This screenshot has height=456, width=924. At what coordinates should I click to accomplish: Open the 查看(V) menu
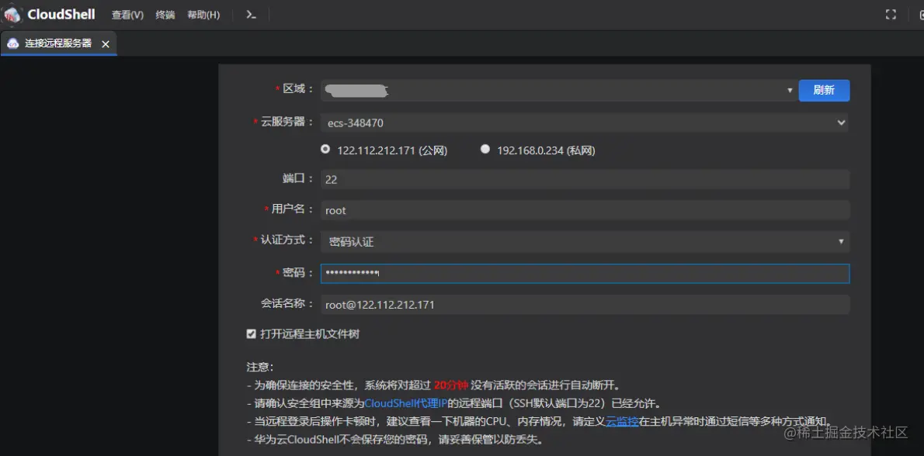[128, 16]
